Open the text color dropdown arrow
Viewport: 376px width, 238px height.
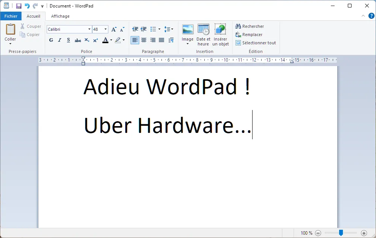[x=111, y=40]
